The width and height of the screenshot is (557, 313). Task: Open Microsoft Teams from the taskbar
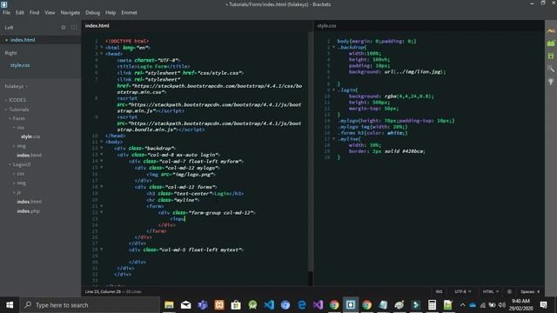(x=203, y=305)
